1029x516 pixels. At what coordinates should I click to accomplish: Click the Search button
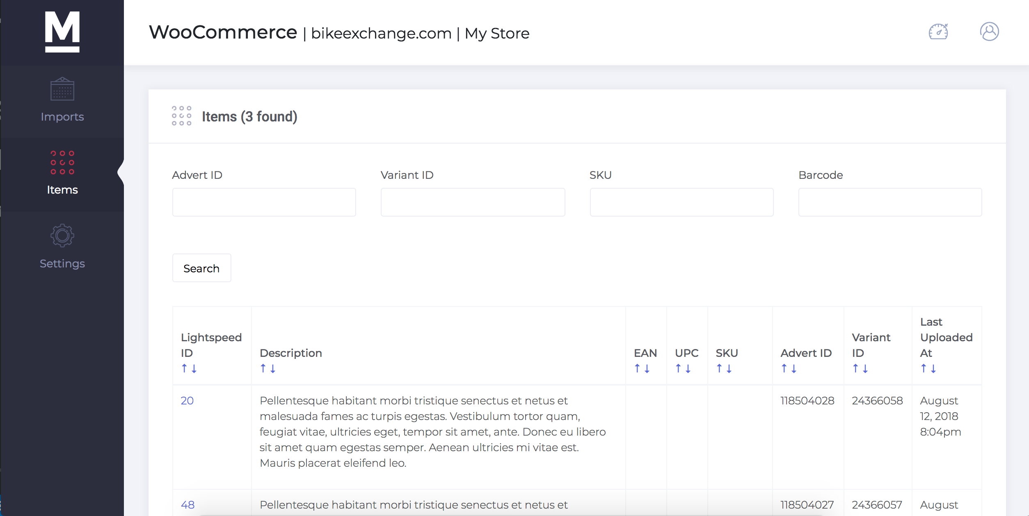201,268
